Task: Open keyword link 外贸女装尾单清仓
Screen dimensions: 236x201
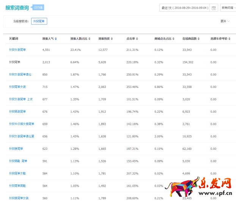Action: pos(20,74)
